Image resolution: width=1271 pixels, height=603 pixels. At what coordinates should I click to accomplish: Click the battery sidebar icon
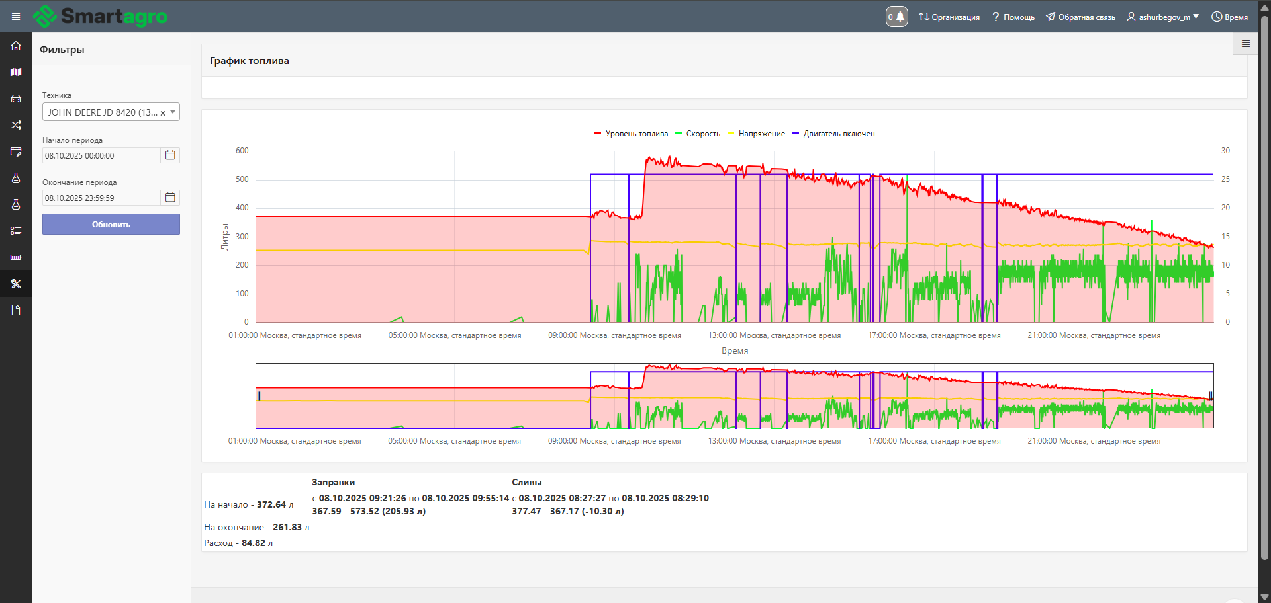(x=16, y=257)
